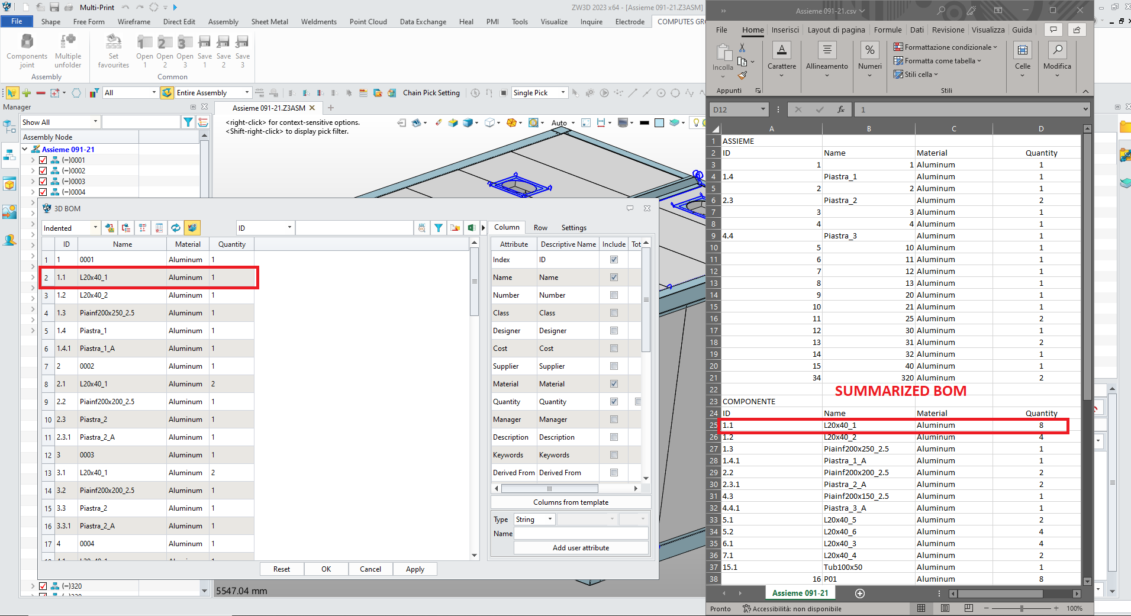Image resolution: width=1131 pixels, height=616 pixels.
Task: Click the filter funnel icon in 3D BOM toolbar
Action: coord(438,228)
